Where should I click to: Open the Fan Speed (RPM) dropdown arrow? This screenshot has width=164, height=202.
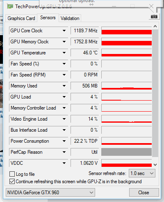pos(64,75)
